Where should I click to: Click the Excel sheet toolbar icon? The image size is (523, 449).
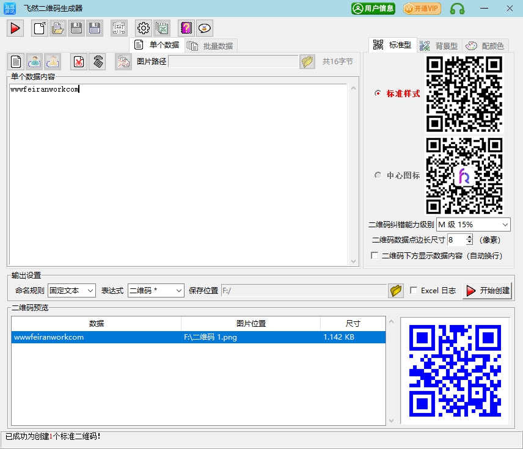(162, 28)
